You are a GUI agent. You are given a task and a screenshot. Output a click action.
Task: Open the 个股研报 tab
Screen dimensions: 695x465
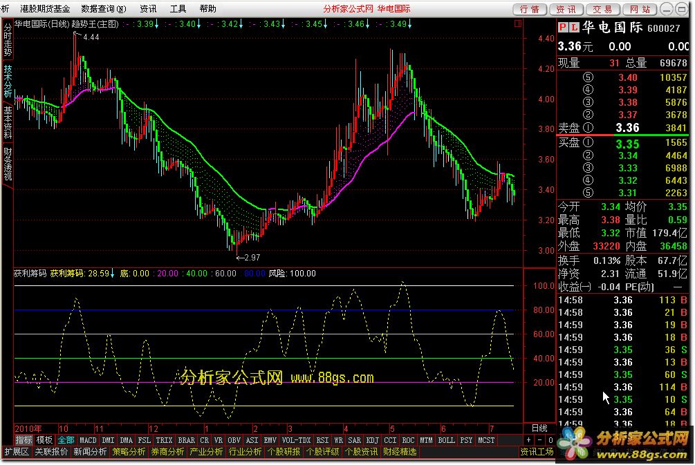click(284, 452)
